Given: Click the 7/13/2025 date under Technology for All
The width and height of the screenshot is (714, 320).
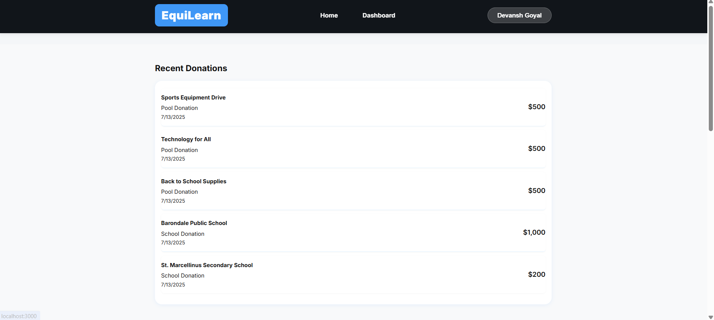Looking at the screenshot, I should coord(173,159).
